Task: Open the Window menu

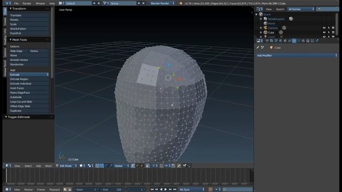Action: [x=40, y=3]
